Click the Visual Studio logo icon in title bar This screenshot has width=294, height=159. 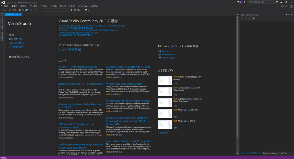tap(3, 2)
